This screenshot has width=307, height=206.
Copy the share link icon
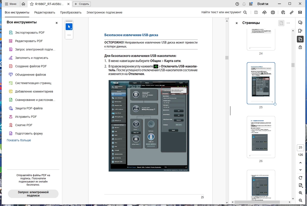point(292,12)
